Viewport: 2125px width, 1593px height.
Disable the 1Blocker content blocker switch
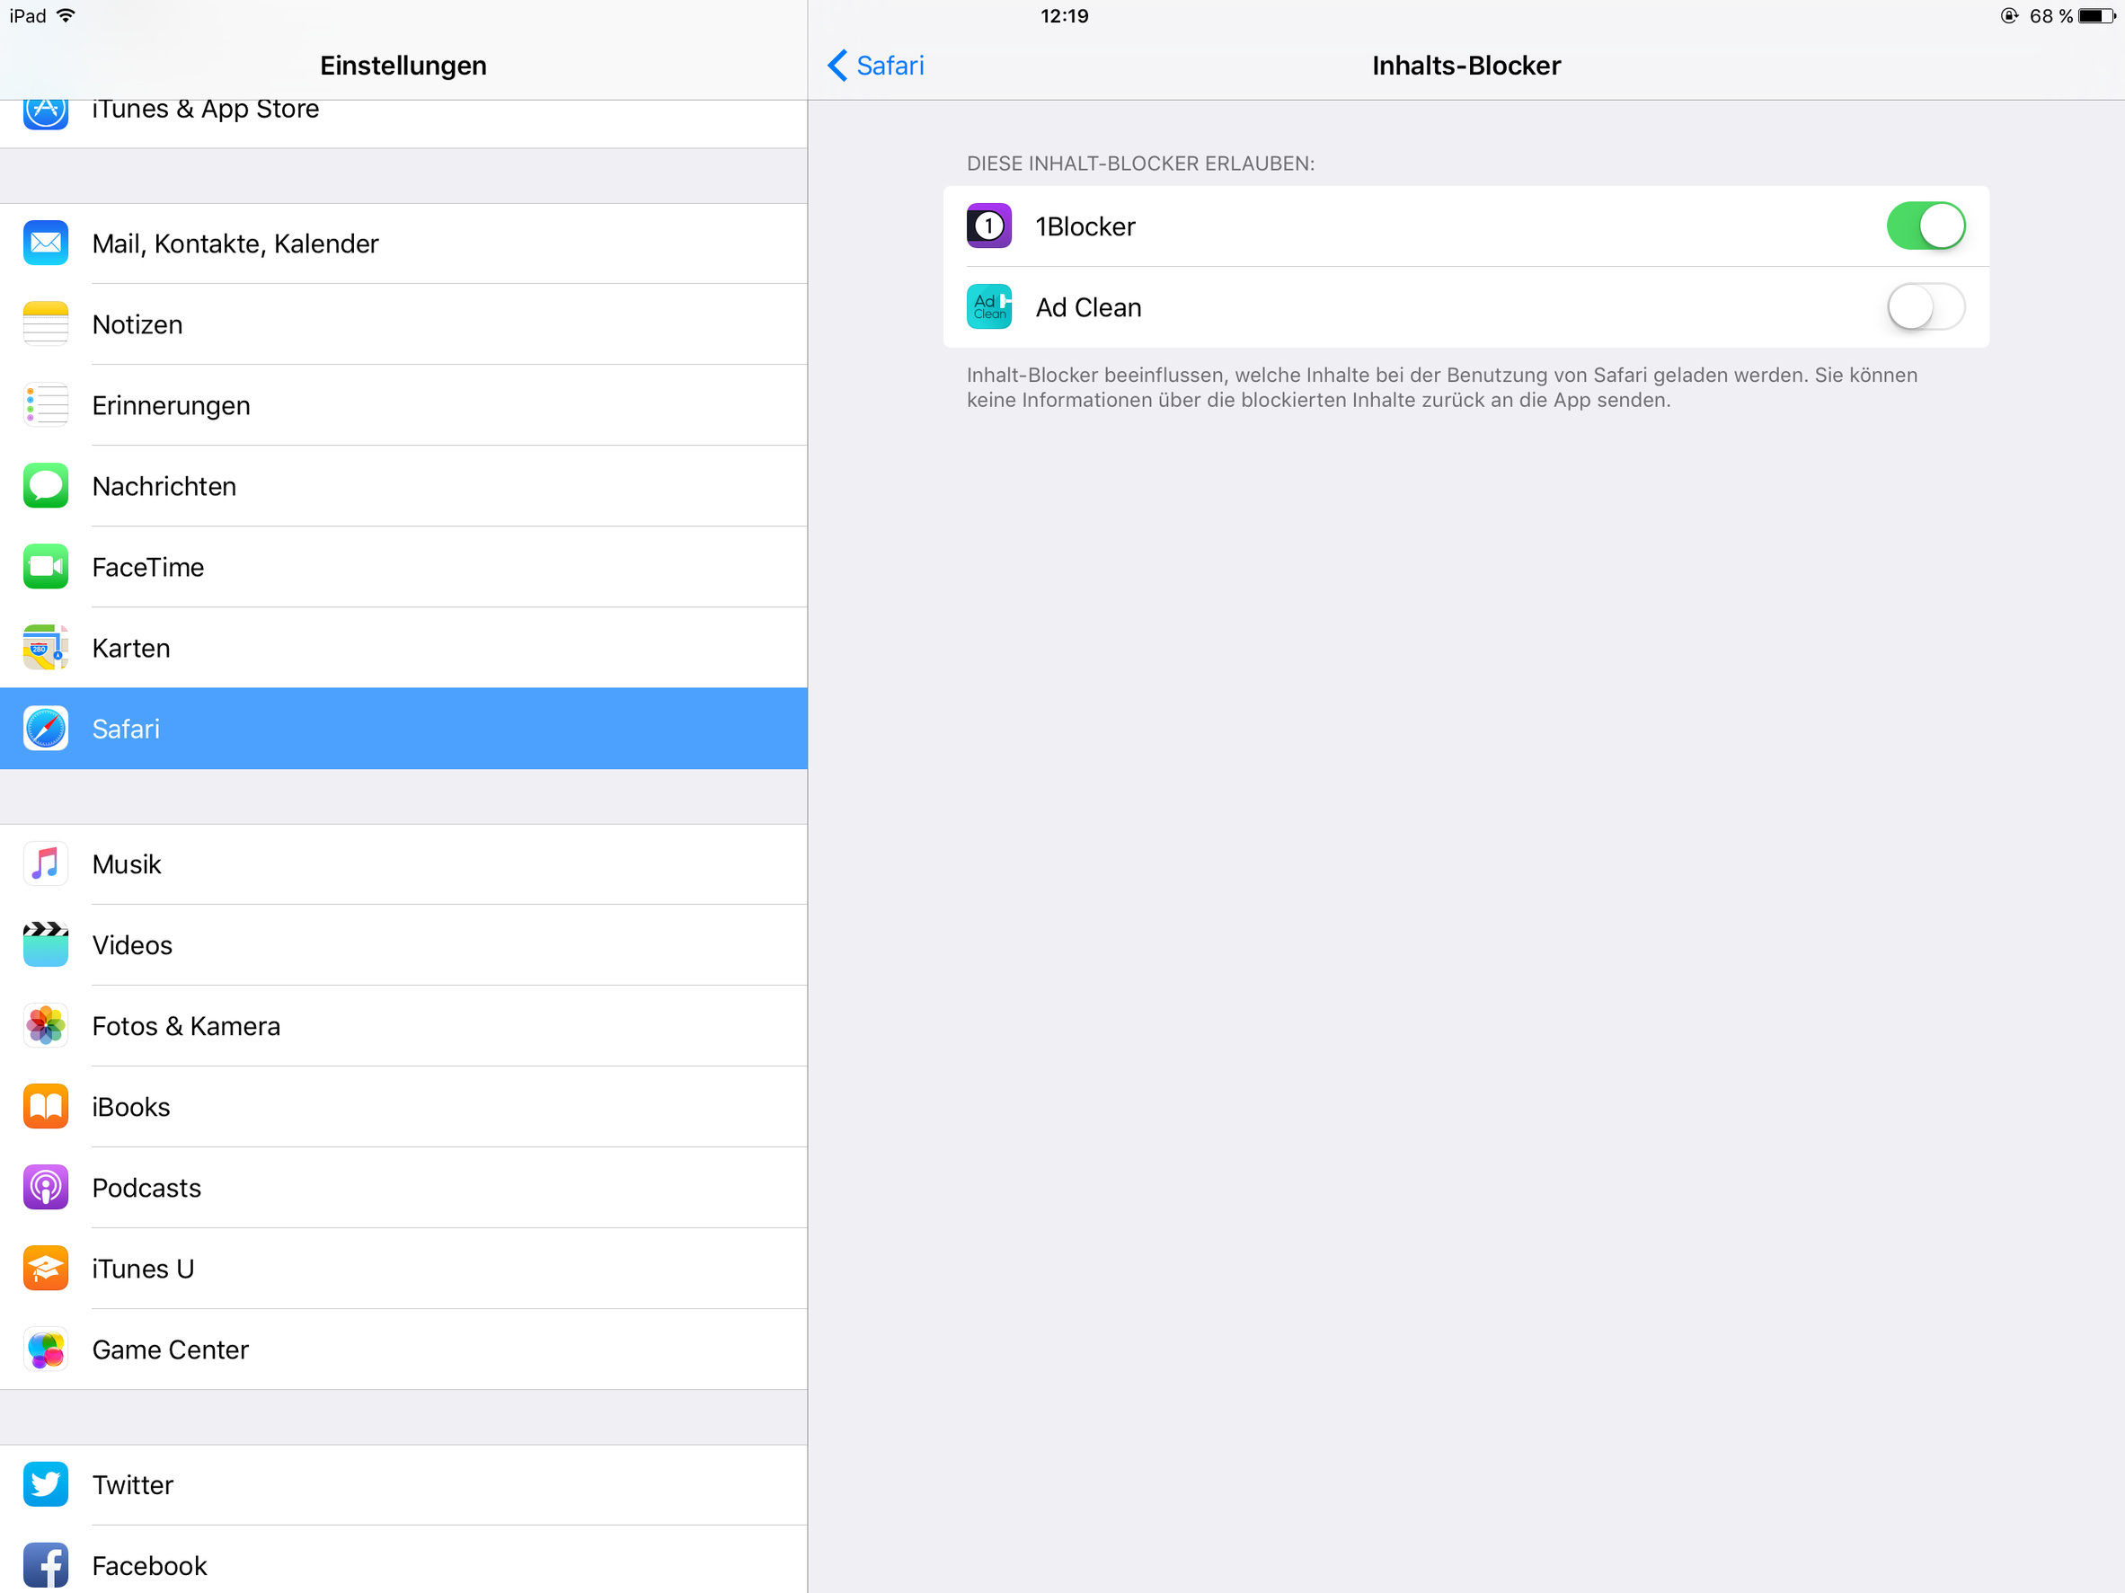pos(1926,226)
